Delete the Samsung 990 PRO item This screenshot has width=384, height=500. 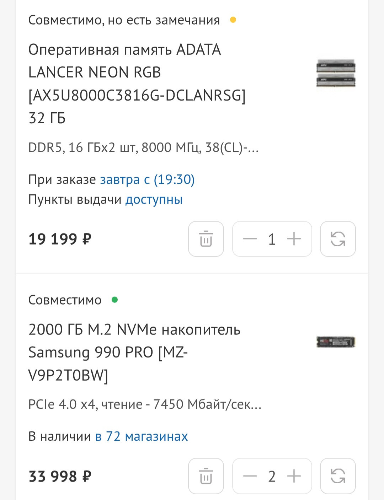(206, 476)
